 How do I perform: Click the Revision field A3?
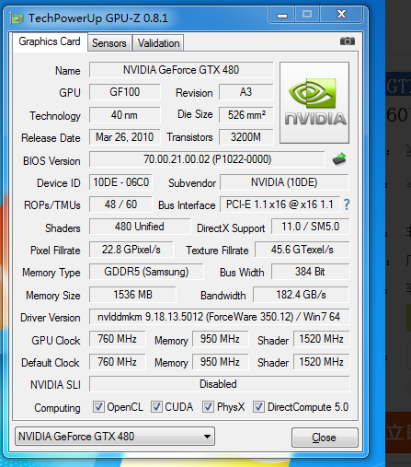[245, 92]
